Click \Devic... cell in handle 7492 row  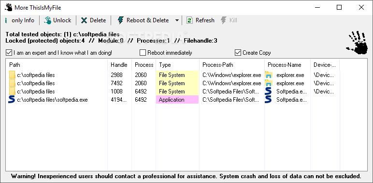coord(324,83)
